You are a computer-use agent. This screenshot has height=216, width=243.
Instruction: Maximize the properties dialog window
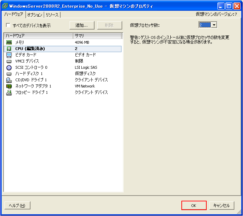[229, 6]
